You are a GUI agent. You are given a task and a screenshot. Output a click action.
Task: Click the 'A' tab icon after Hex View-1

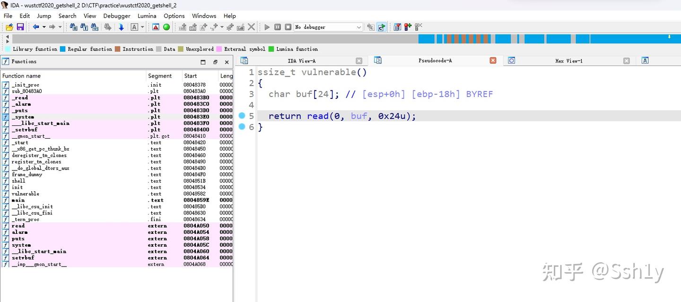645,61
